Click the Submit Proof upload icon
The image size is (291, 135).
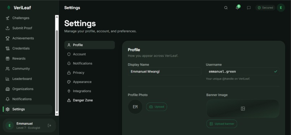8,28
